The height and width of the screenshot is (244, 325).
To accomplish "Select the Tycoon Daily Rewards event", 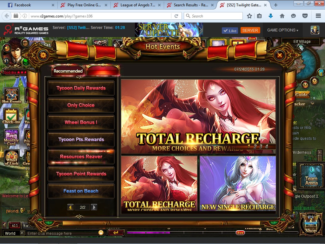I will (x=81, y=88).
